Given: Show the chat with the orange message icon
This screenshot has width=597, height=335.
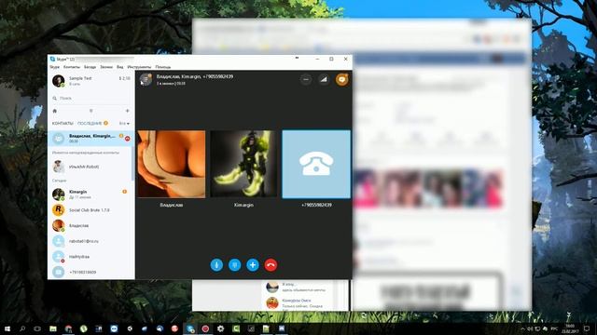Looking at the screenshot, I should 342,79.
